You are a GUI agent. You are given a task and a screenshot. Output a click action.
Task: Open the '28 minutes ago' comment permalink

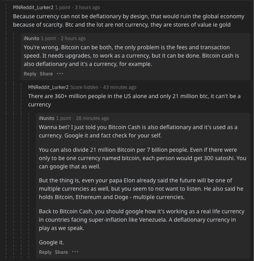(93, 118)
